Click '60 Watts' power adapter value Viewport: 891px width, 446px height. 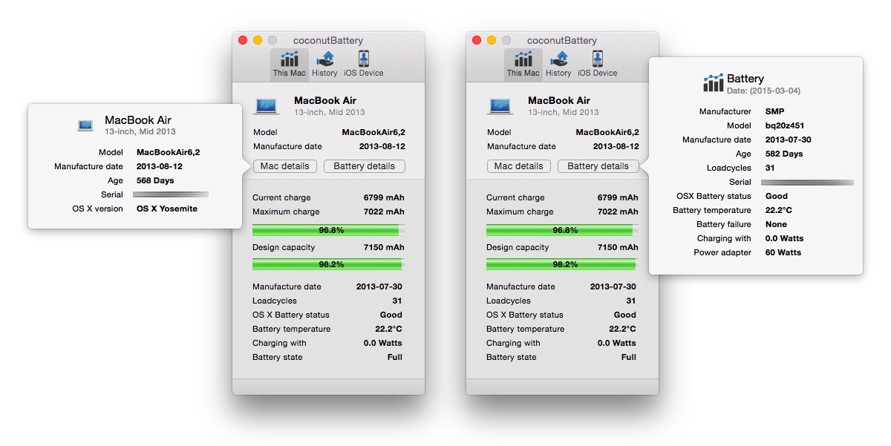tap(783, 252)
